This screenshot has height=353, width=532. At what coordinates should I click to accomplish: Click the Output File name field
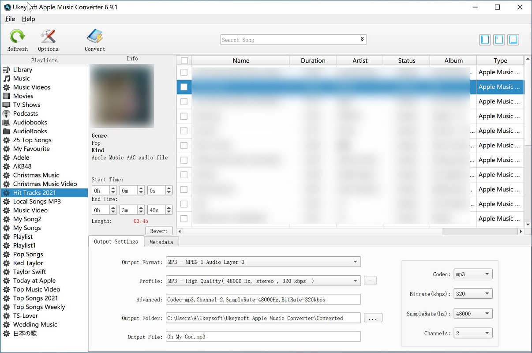click(x=263, y=337)
